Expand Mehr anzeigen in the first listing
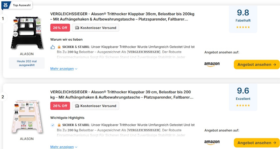The width and height of the screenshot is (280, 149). tap(64, 69)
